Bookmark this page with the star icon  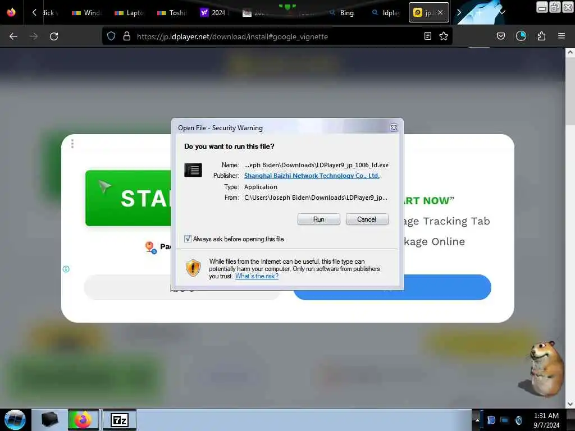point(444,36)
